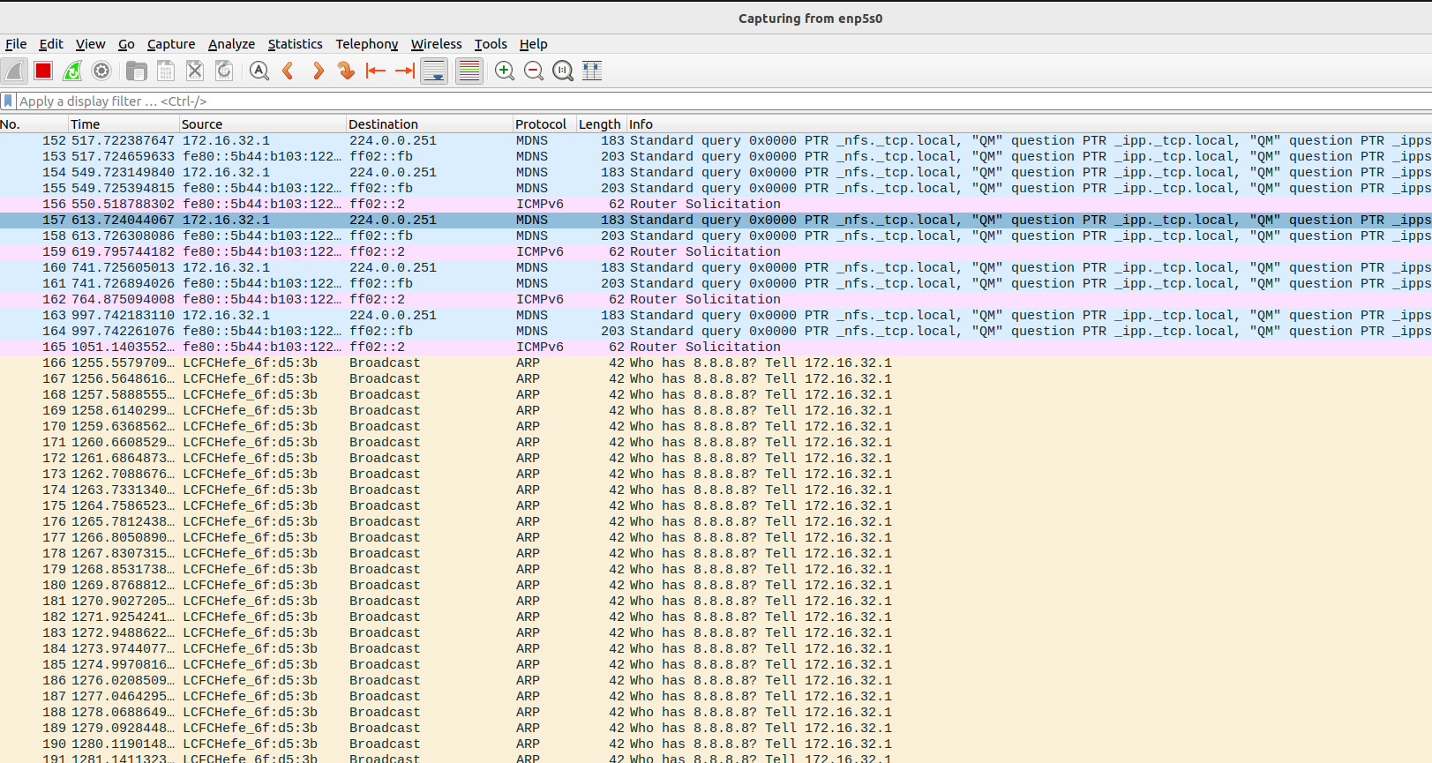1432x763 pixels.
Task: Sort by the Source column header
Action: pyautogui.click(x=263, y=124)
